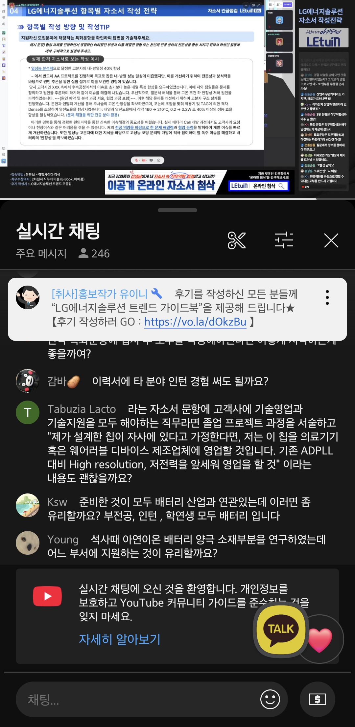
Task: Open Tabuzia Lacto's green avatar
Action: (28, 412)
